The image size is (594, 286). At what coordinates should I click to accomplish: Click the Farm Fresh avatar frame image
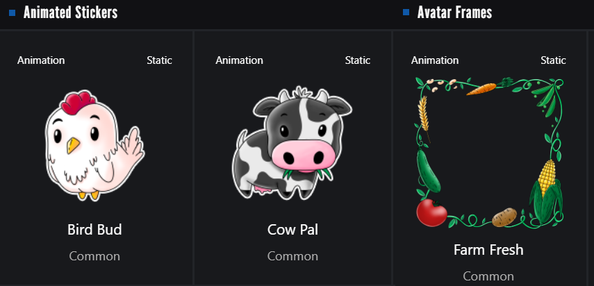pyautogui.click(x=489, y=153)
